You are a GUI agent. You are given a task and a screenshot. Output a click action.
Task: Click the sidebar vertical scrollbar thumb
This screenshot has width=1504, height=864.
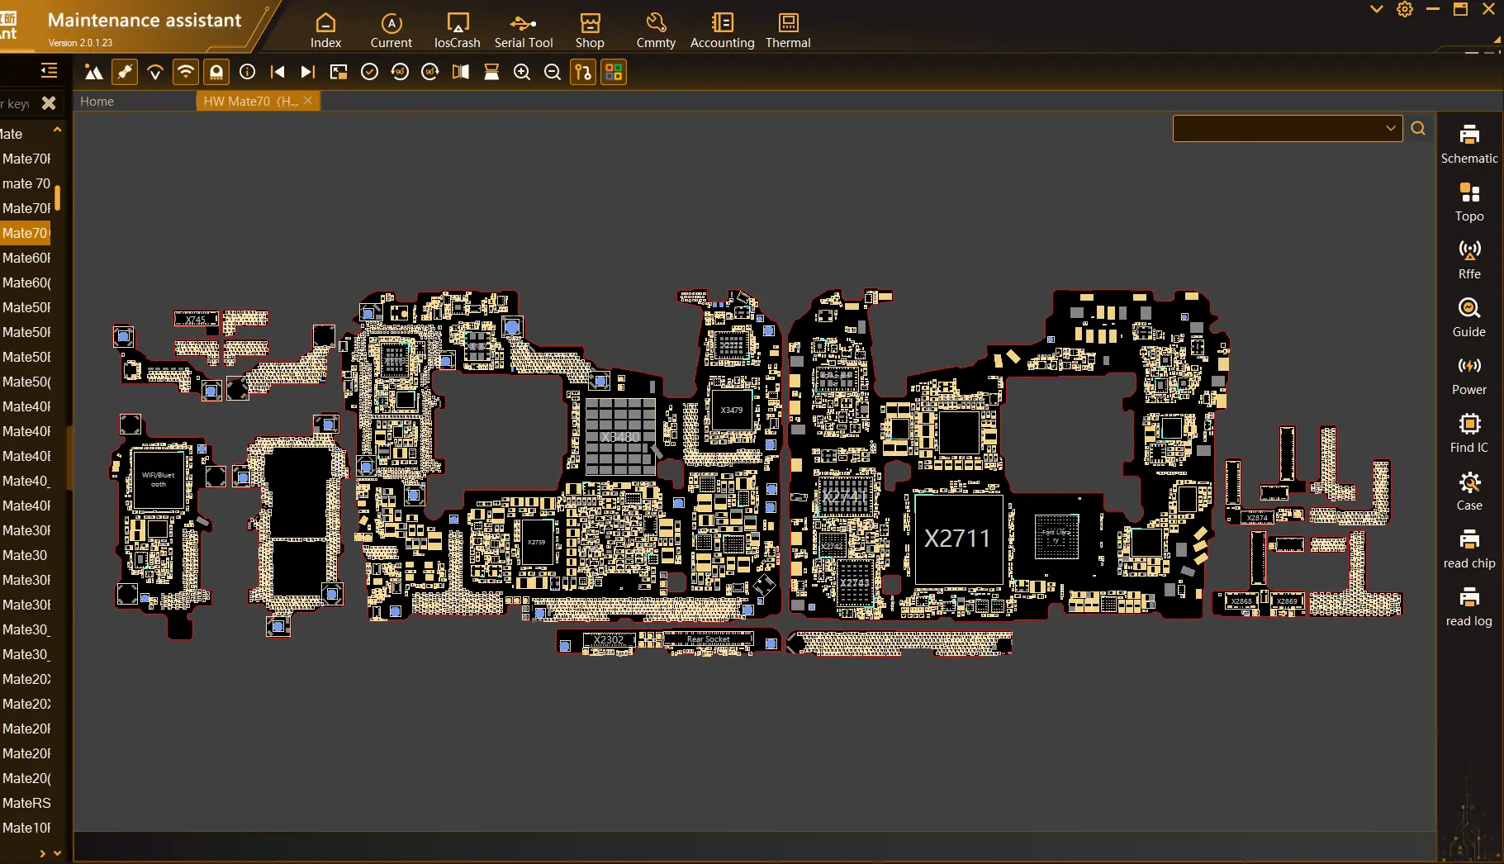click(x=58, y=198)
